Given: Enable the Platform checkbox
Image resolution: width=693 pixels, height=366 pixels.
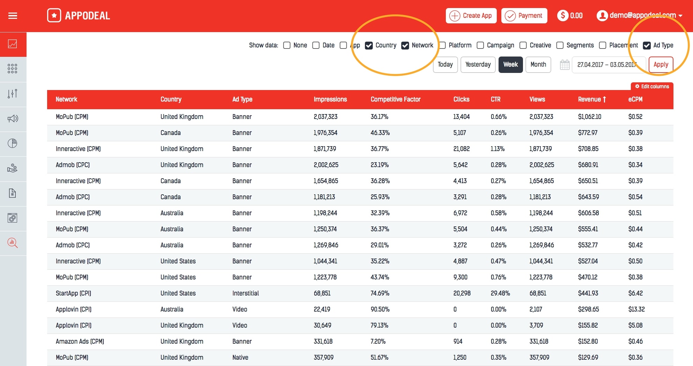Looking at the screenshot, I should [x=442, y=45].
